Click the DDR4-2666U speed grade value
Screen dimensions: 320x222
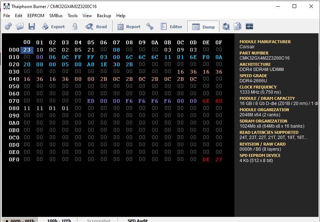click(x=253, y=81)
